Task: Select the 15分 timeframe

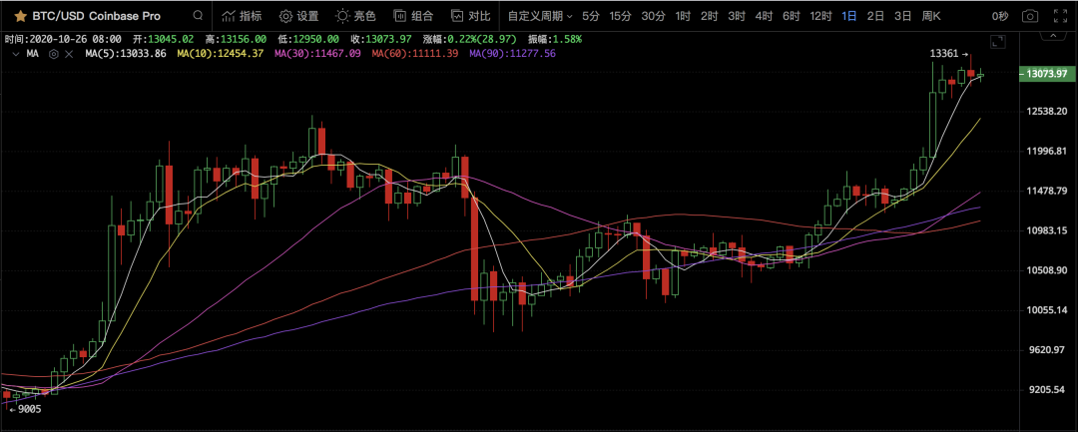Action: click(x=620, y=15)
